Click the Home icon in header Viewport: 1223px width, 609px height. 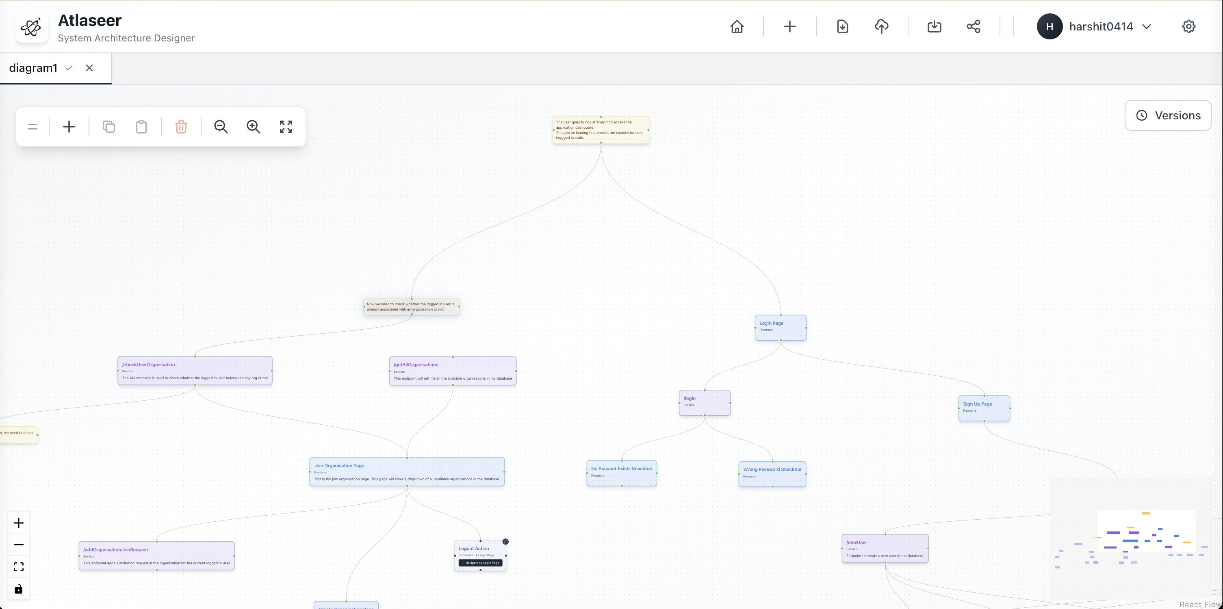click(x=737, y=26)
